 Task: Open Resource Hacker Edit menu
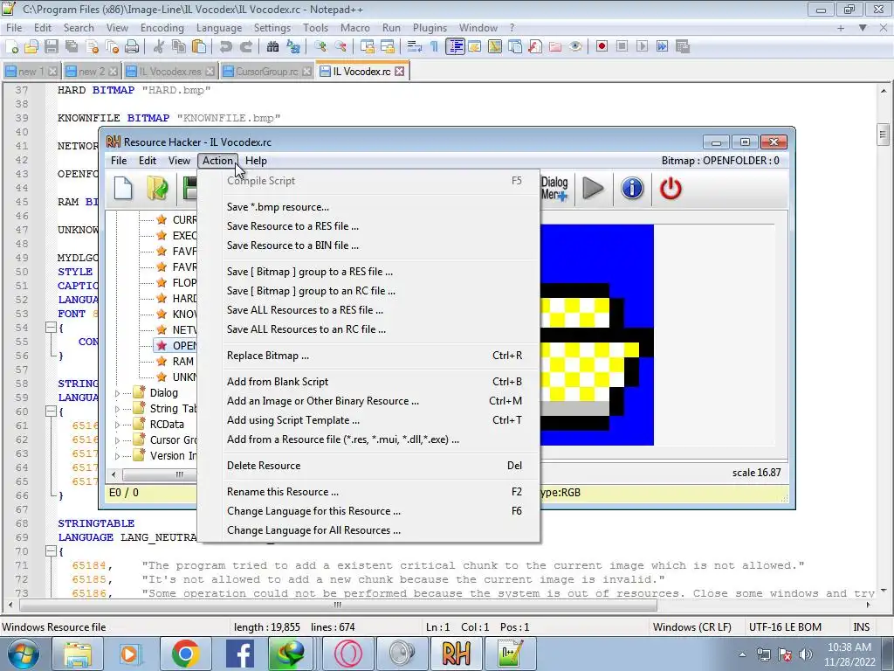pyautogui.click(x=147, y=161)
